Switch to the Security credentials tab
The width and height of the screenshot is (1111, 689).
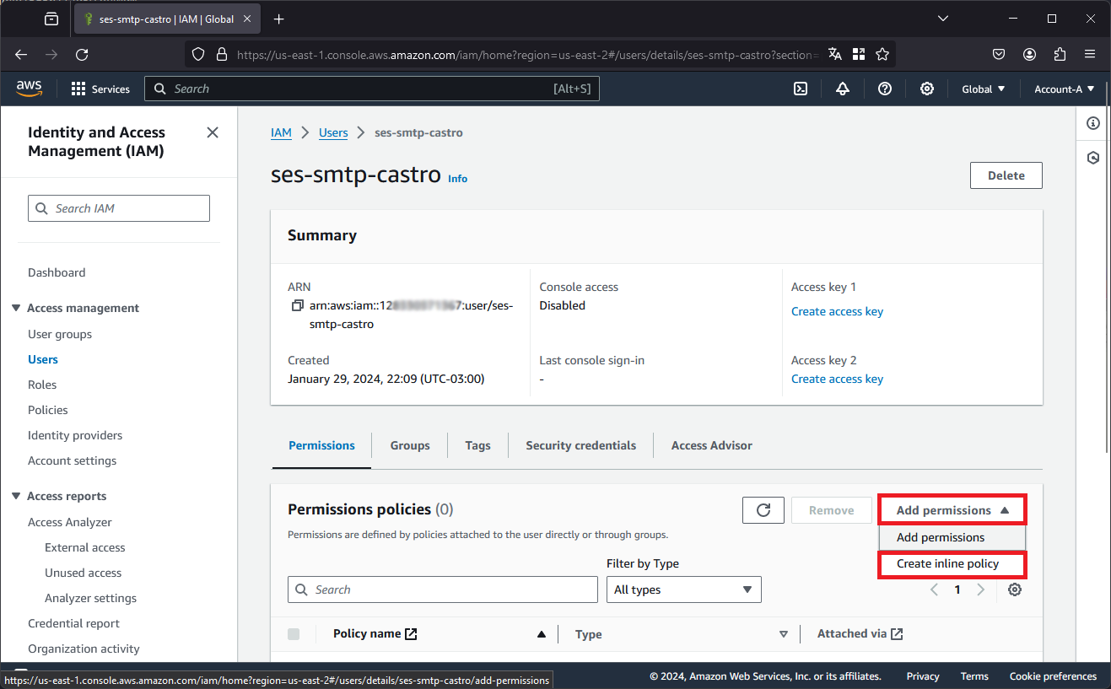(x=581, y=445)
